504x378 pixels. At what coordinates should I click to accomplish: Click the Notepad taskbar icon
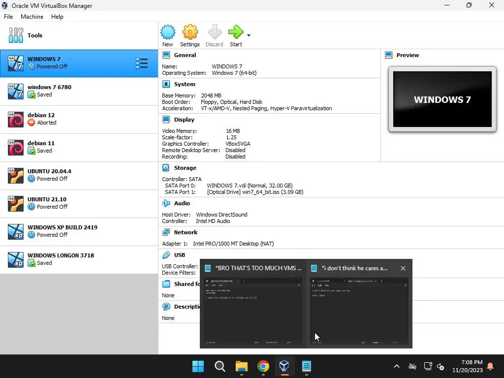click(x=307, y=366)
